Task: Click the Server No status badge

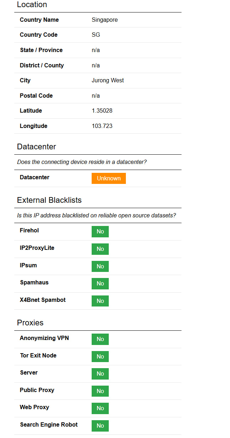Action: click(100, 373)
